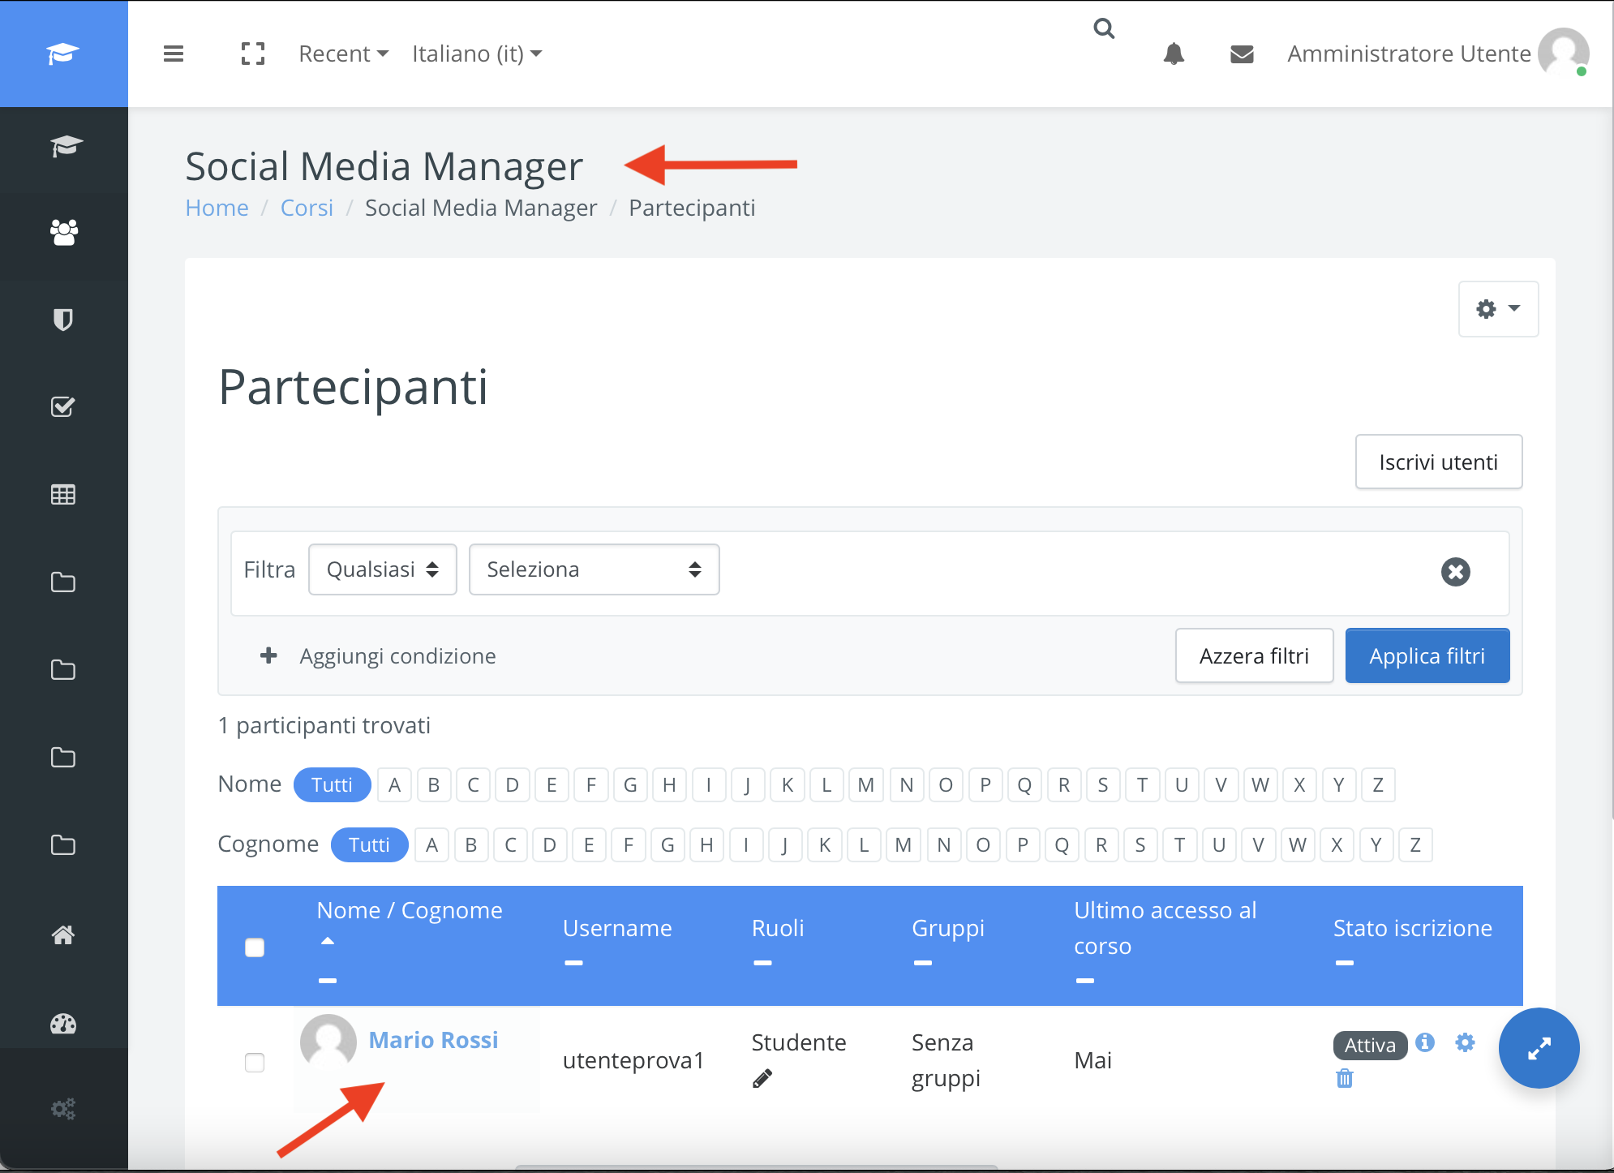Click the Iscrivi utenti button
The width and height of the screenshot is (1614, 1173).
[1439, 462]
